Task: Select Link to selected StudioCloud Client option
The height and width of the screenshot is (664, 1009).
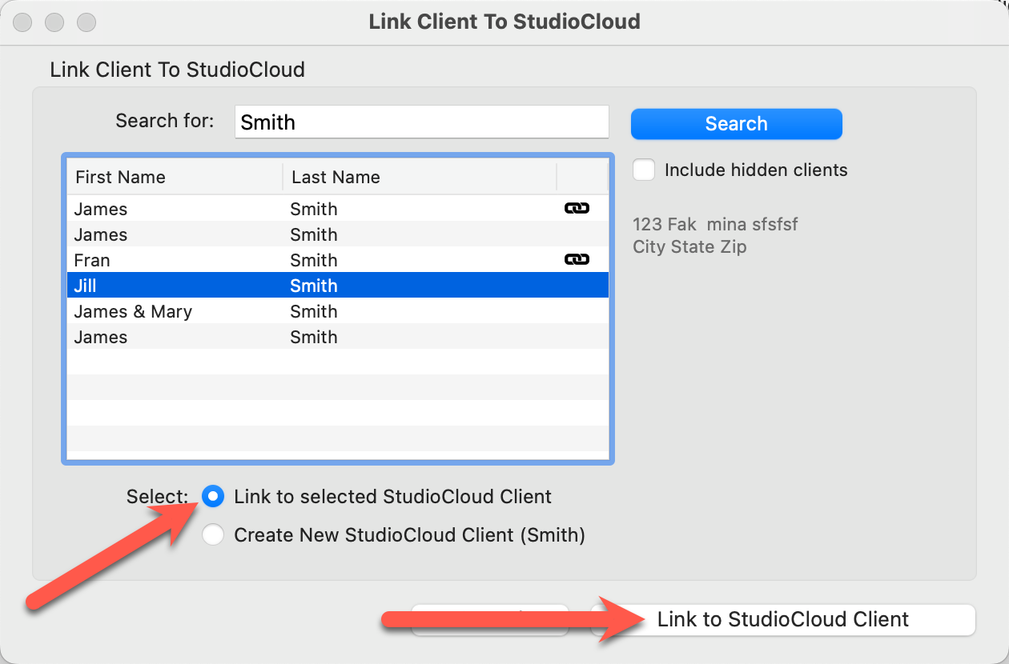Action: click(213, 497)
